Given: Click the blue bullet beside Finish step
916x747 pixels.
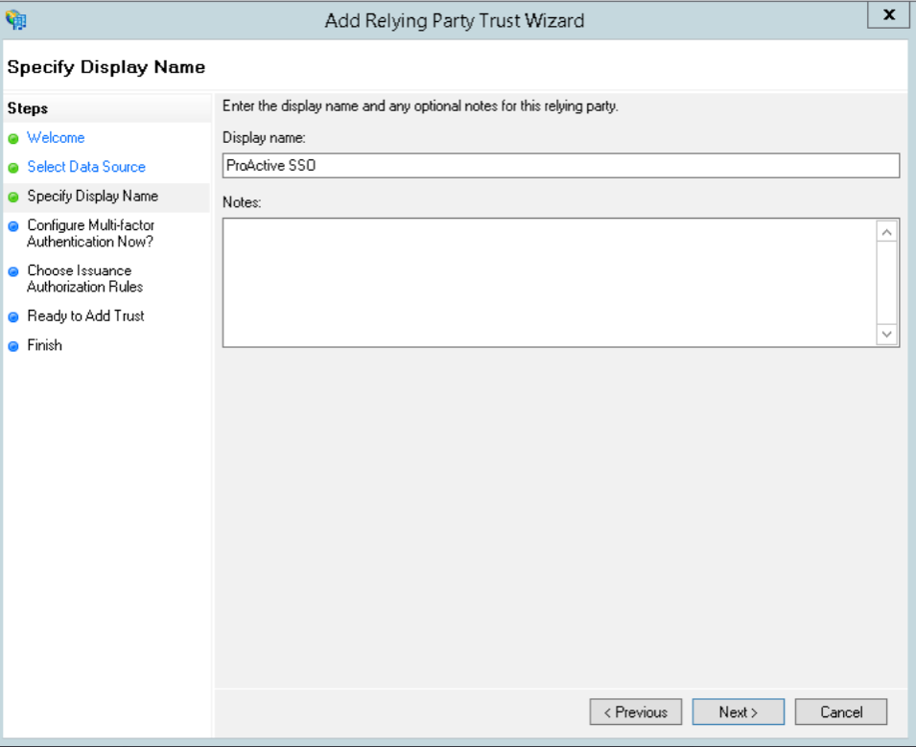Looking at the screenshot, I should click(13, 346).
